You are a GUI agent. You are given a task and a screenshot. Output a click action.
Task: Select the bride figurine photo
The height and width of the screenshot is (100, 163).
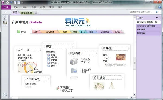112,86
